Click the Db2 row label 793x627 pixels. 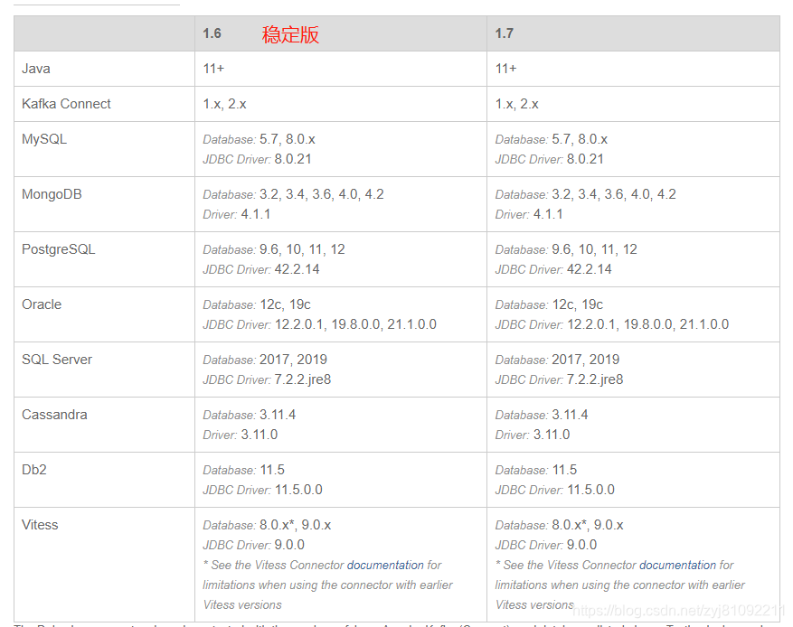[34, 470]
